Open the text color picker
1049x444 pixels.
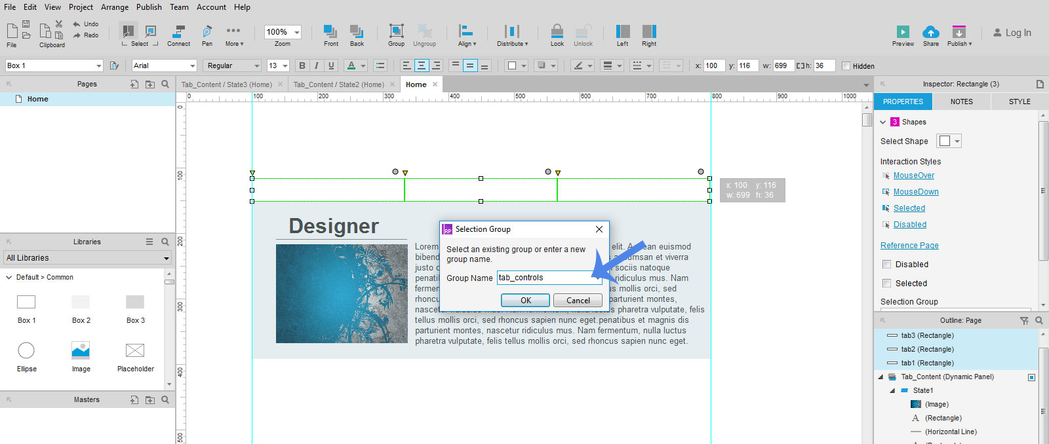[356, 65]
